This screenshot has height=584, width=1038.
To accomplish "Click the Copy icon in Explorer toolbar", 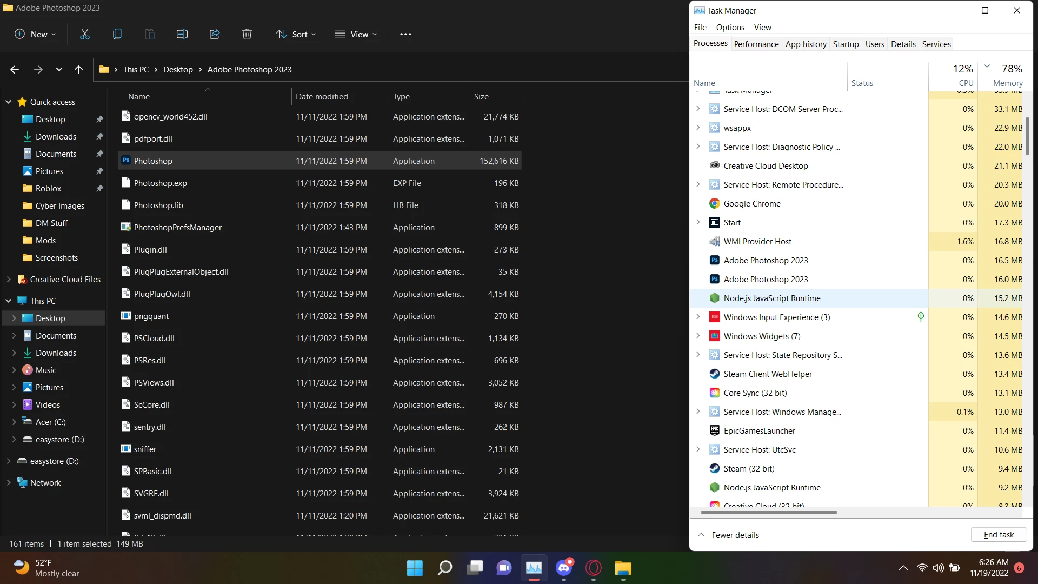I will coord(117,34).
